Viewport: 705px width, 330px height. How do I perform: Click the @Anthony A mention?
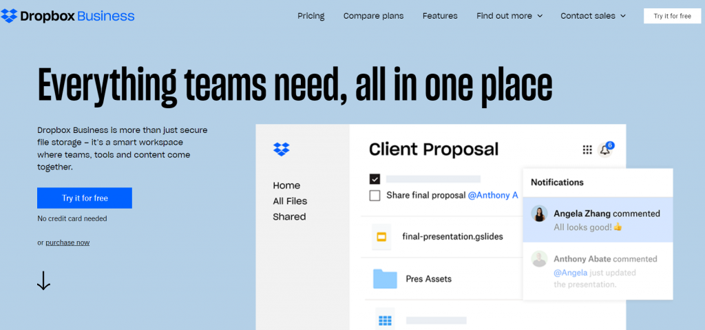[493, 196]
